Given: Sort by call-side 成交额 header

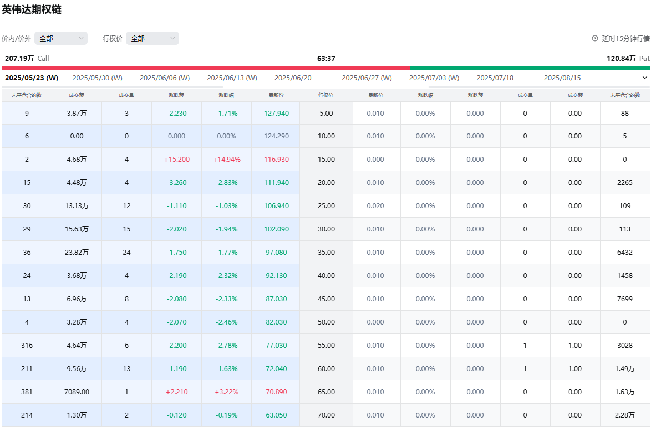Looking at the screenshot, I should pyautogui.click(x=77, y=95).
